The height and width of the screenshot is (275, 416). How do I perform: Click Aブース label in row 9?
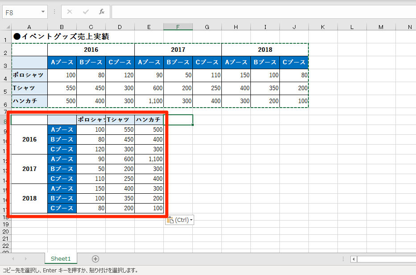tap(62, 129)
